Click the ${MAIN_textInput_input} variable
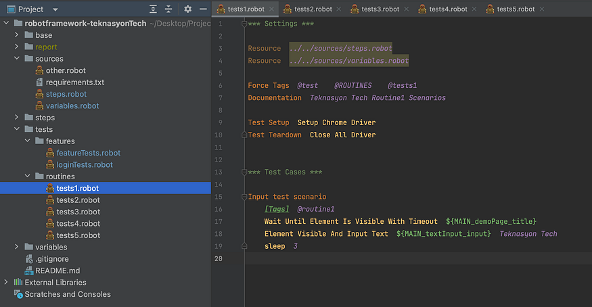 444,234
